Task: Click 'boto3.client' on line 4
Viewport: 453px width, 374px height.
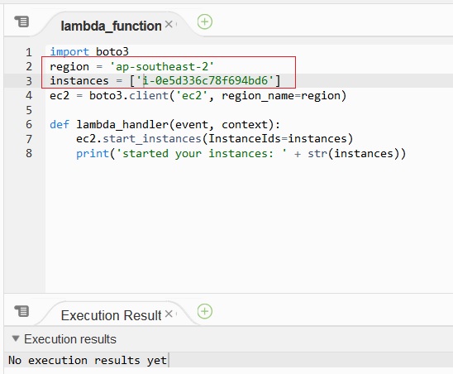Action: [x=129, y=95]
